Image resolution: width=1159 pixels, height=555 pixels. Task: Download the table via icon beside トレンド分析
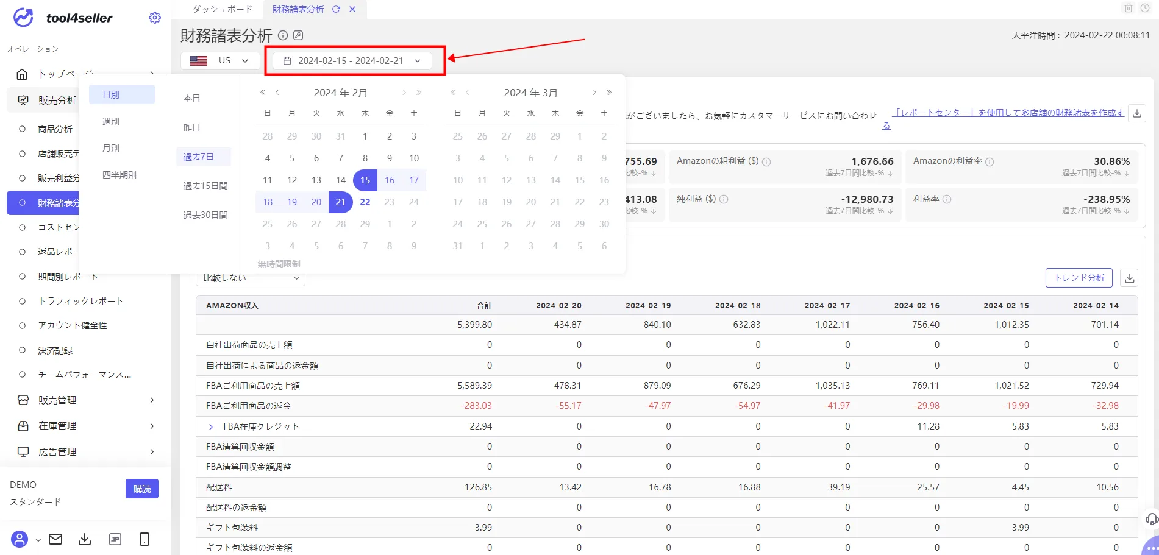(1130, 278)
